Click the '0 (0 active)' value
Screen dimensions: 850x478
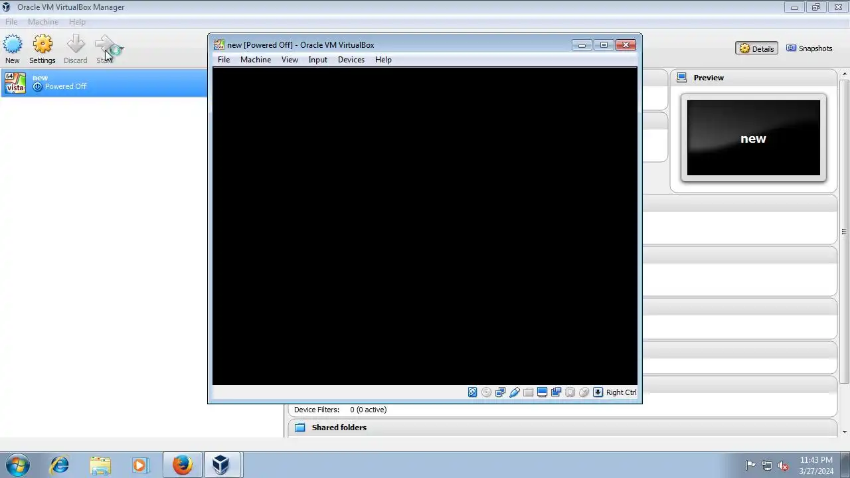coord(369,410)
